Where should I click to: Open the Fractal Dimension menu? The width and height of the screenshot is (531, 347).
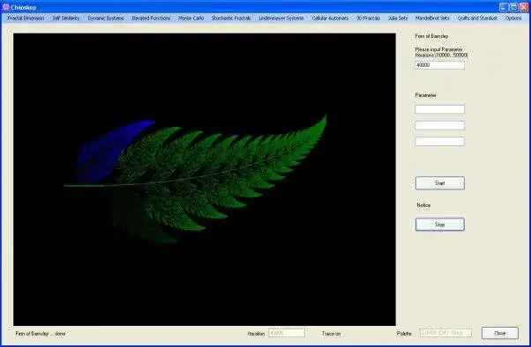26,18
